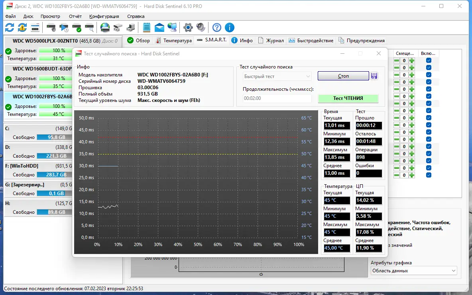Screen dimensions: 472x295
Task: Switch to the Журнал tab
Action: pos(271,41)
